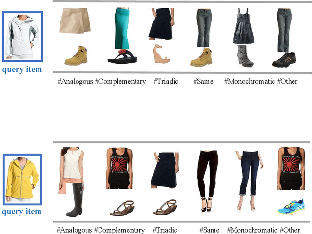Click the #Monochromatic tag in top row
Image resolution: width=312 pixels, height=234 pixels.
point(250,81)
